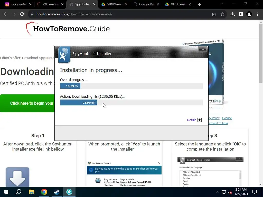Open the Threat Assessment Criteria link
The height and width of the screenshot is (197, 263).
coord(218,123)
